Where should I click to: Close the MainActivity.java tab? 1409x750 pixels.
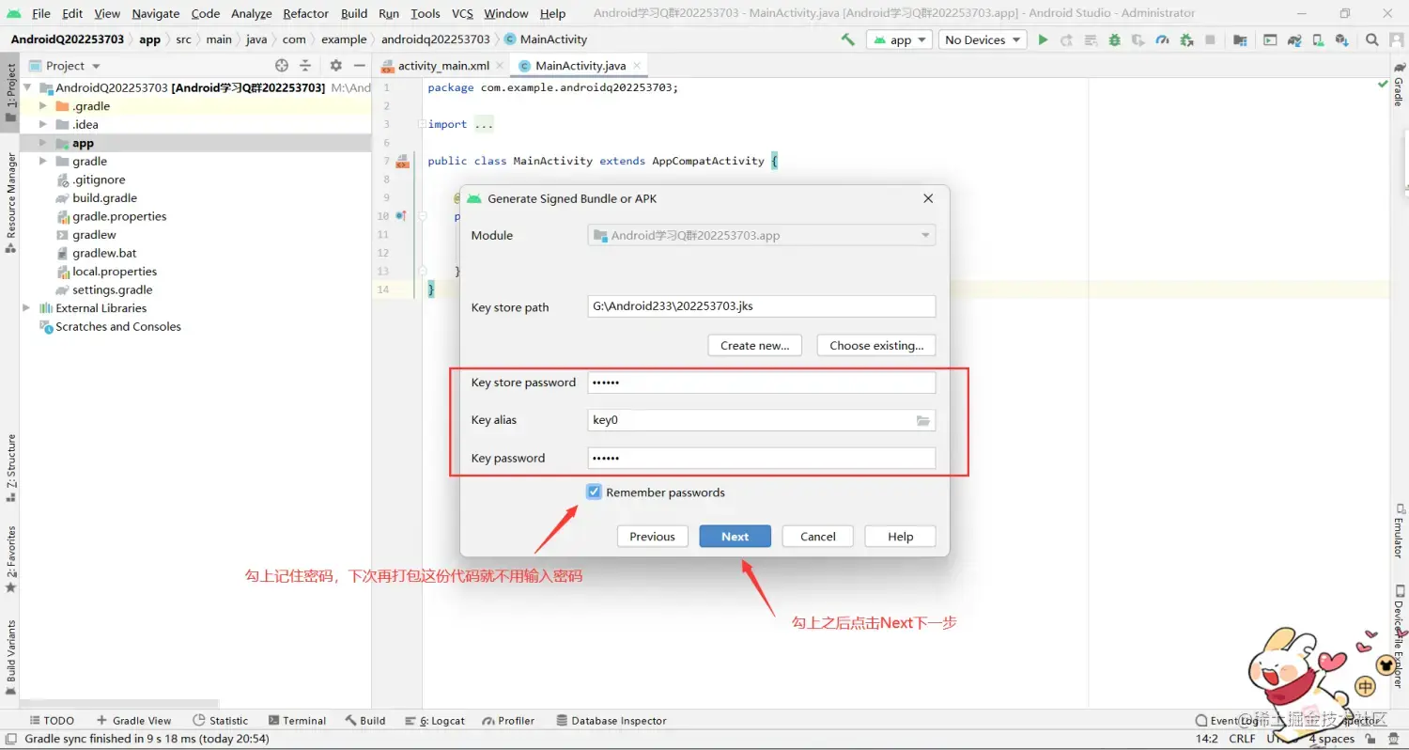point(637,66)
